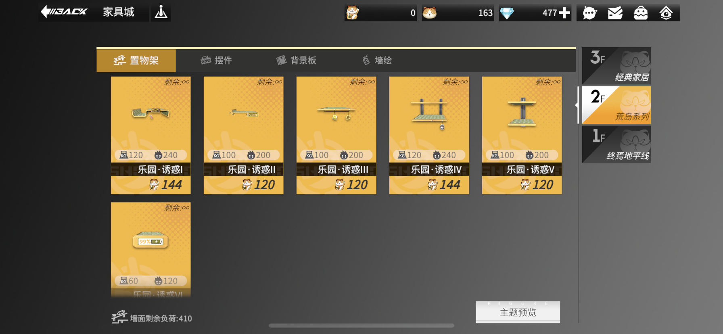Tap the cat face token currency icon
Screen dimensions: 723x334
(x=429, y=13)
